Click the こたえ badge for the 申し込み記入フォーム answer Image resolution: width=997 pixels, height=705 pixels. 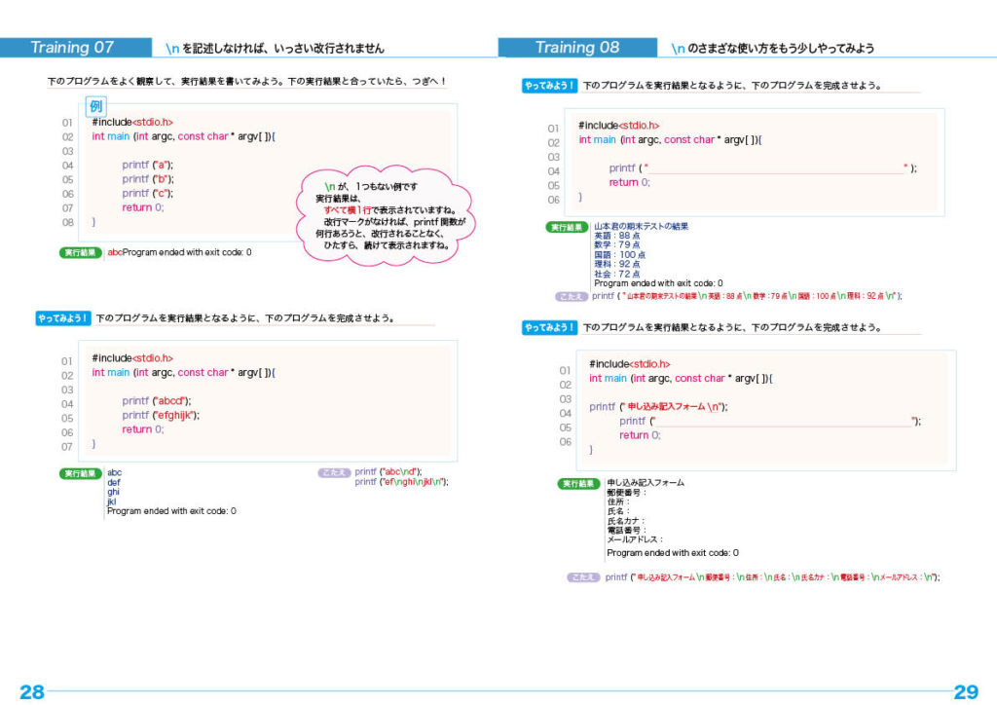[584, 577]
